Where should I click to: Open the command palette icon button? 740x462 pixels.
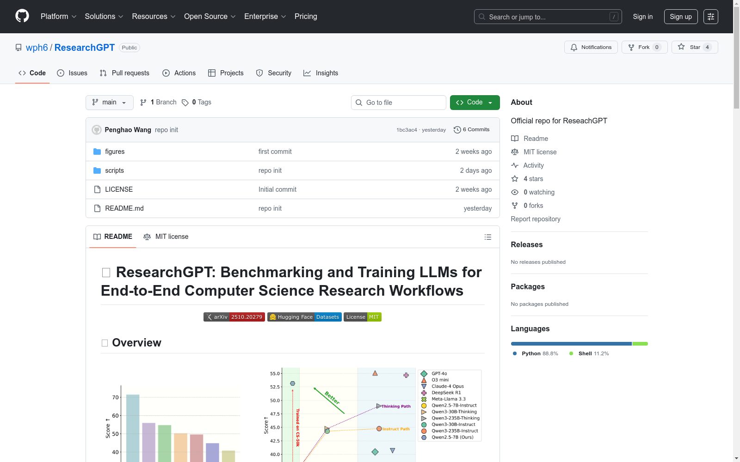711,17
